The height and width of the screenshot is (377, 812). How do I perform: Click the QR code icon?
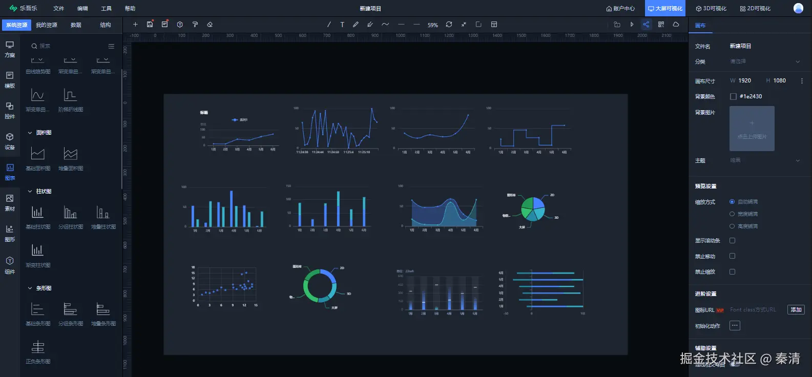[x=661, y=25]
